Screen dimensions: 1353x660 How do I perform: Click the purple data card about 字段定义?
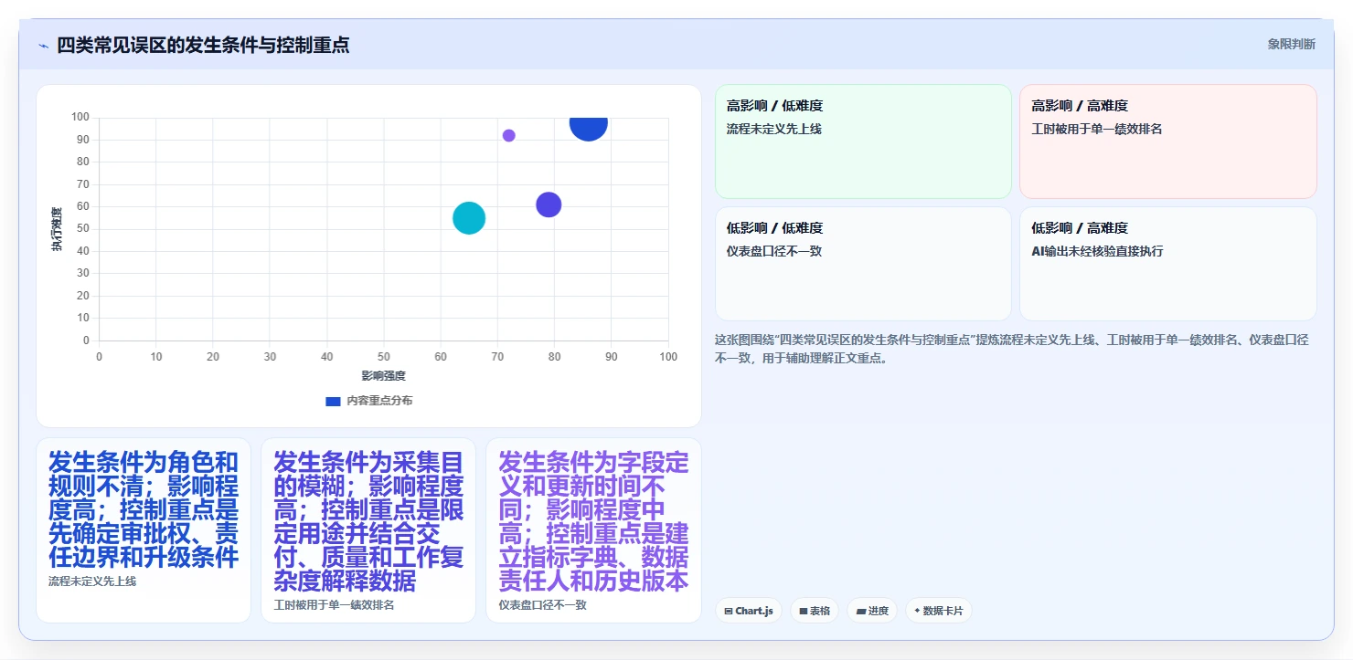click(593, 530)
